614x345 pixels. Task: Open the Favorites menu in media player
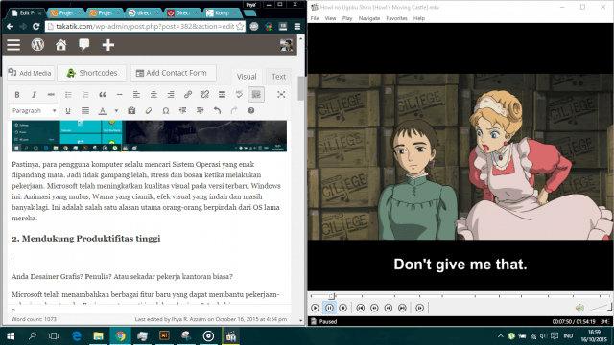396,18
